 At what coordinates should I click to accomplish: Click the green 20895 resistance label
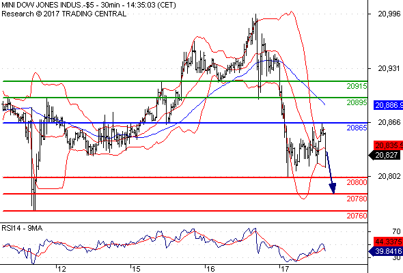tap(357, 102)
